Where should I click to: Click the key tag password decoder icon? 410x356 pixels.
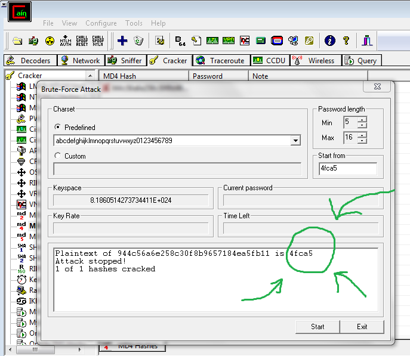pos(196,41)
